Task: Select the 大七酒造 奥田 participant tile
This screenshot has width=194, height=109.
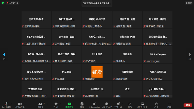Action: click(x=67, y=37)
